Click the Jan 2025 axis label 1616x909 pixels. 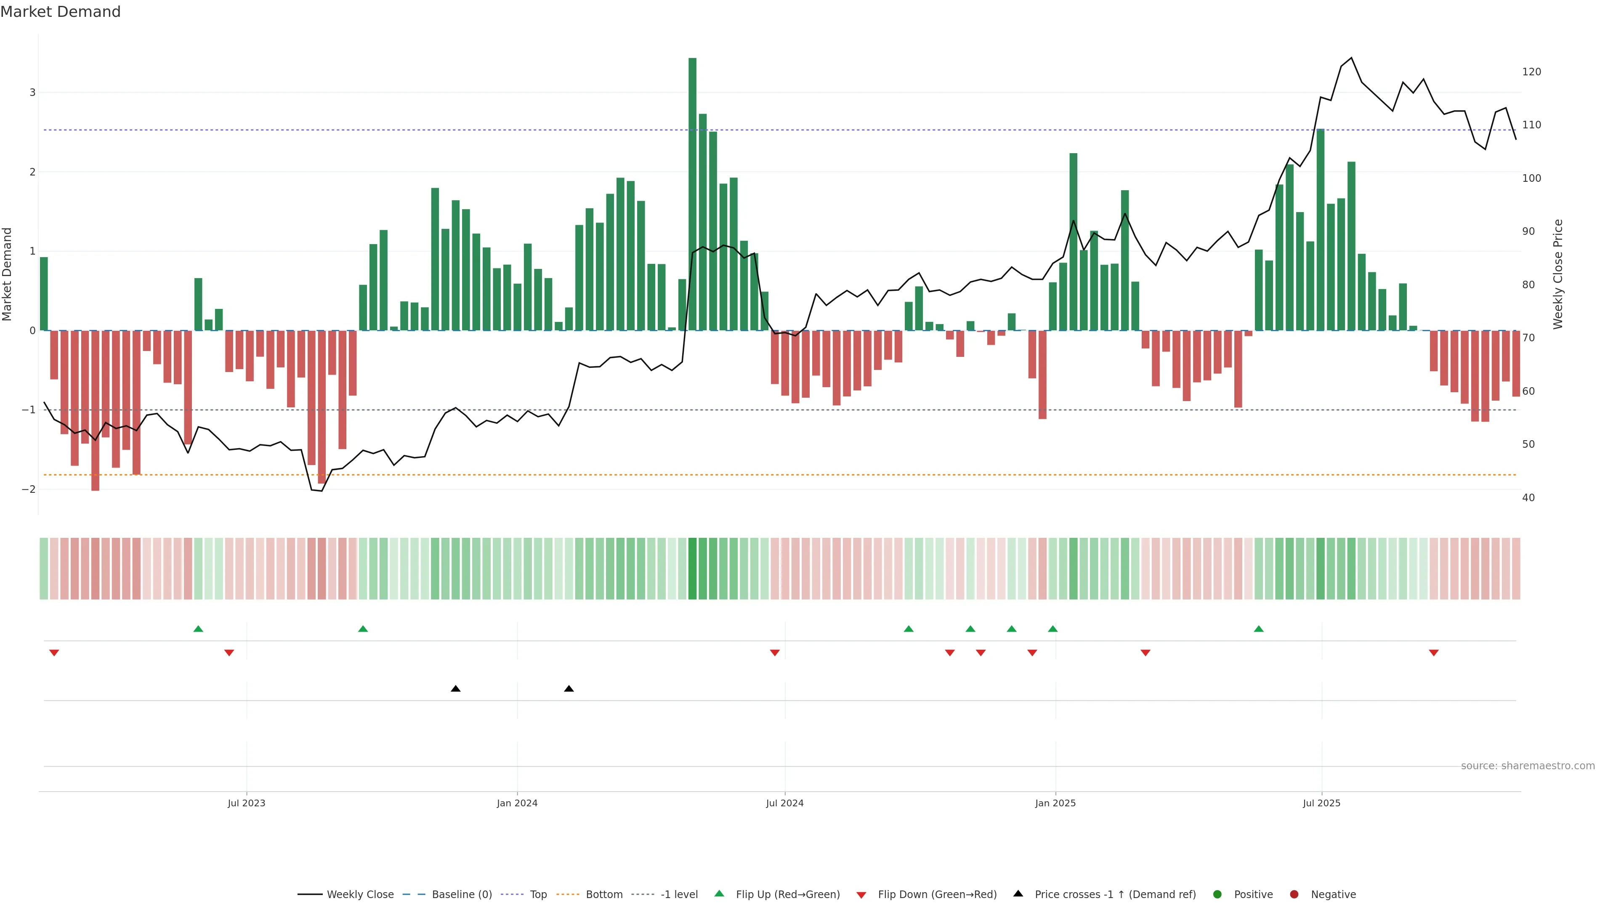click(x=1055, y=803)
